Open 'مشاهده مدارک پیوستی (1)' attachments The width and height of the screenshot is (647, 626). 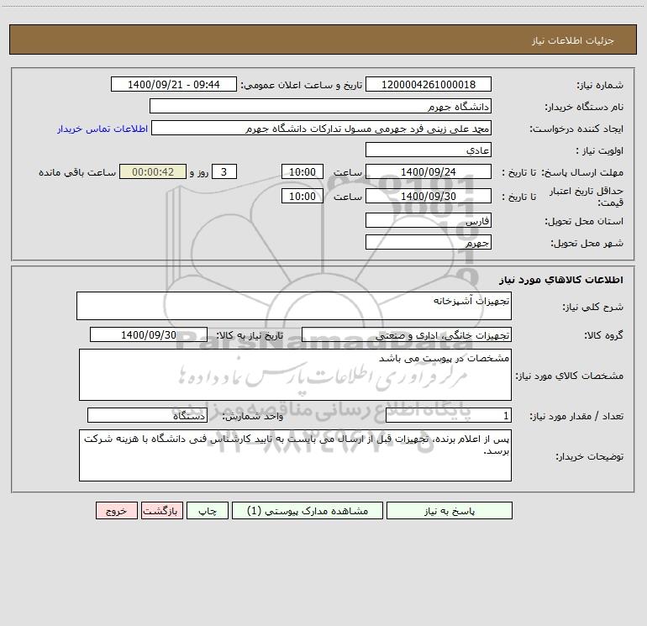pos(308,510)
